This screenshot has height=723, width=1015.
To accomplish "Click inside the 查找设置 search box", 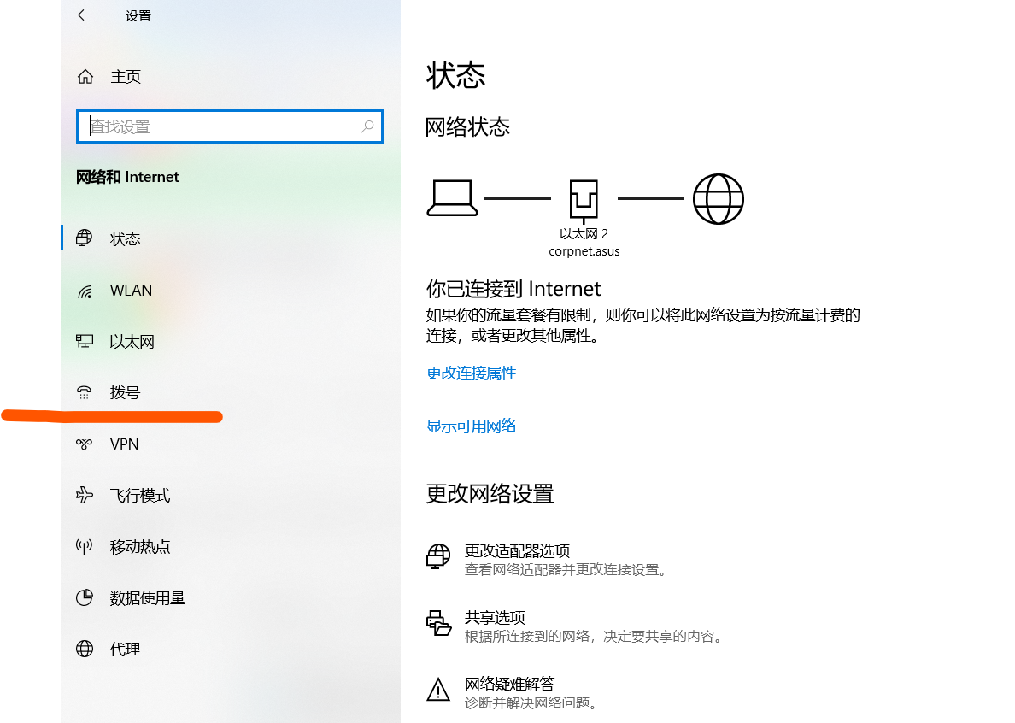I will coord(214,126).
